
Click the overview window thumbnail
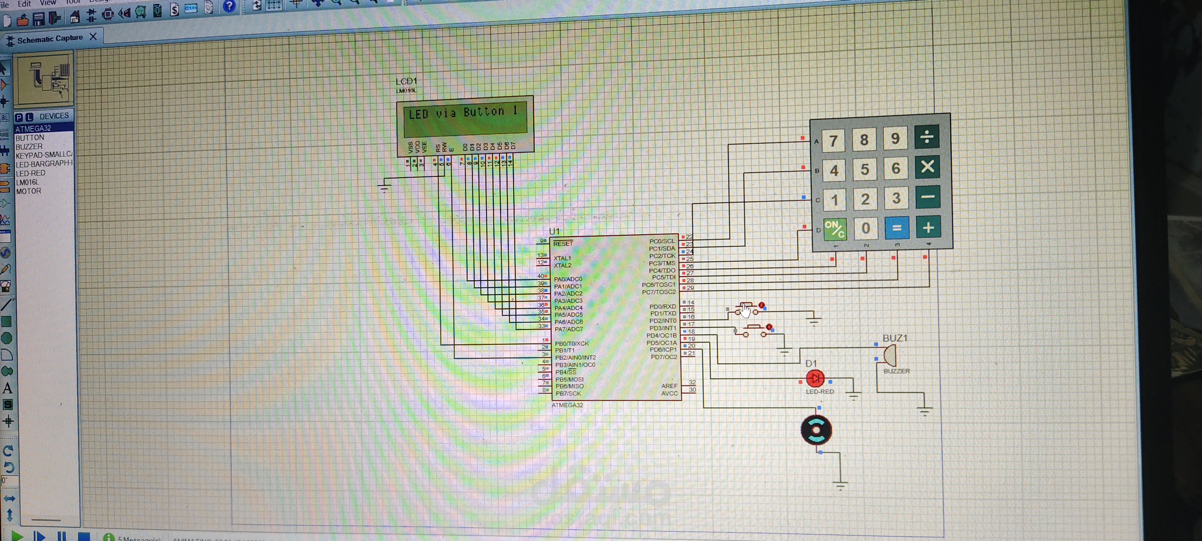tap(43, 79)
